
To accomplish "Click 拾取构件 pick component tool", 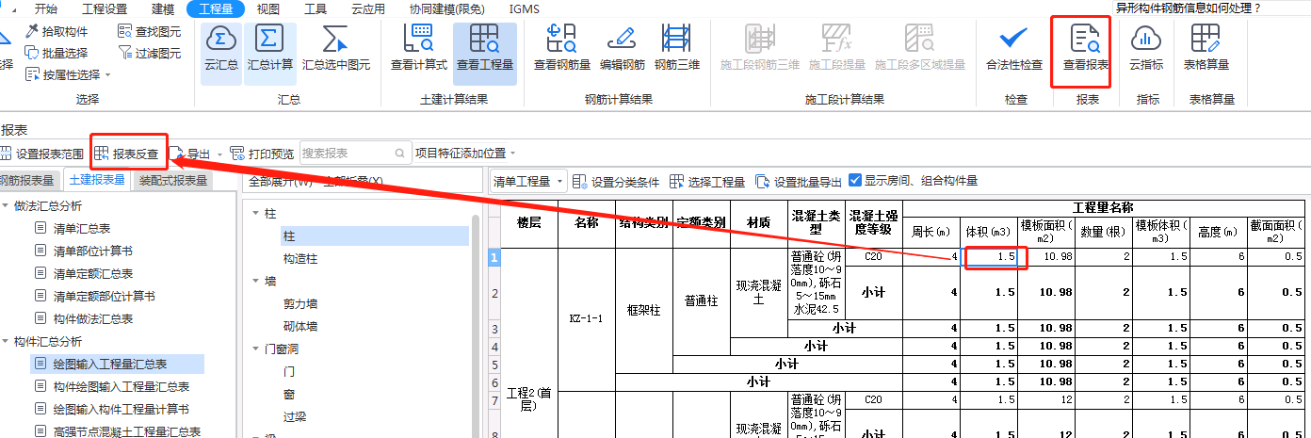I will point(57,31).
